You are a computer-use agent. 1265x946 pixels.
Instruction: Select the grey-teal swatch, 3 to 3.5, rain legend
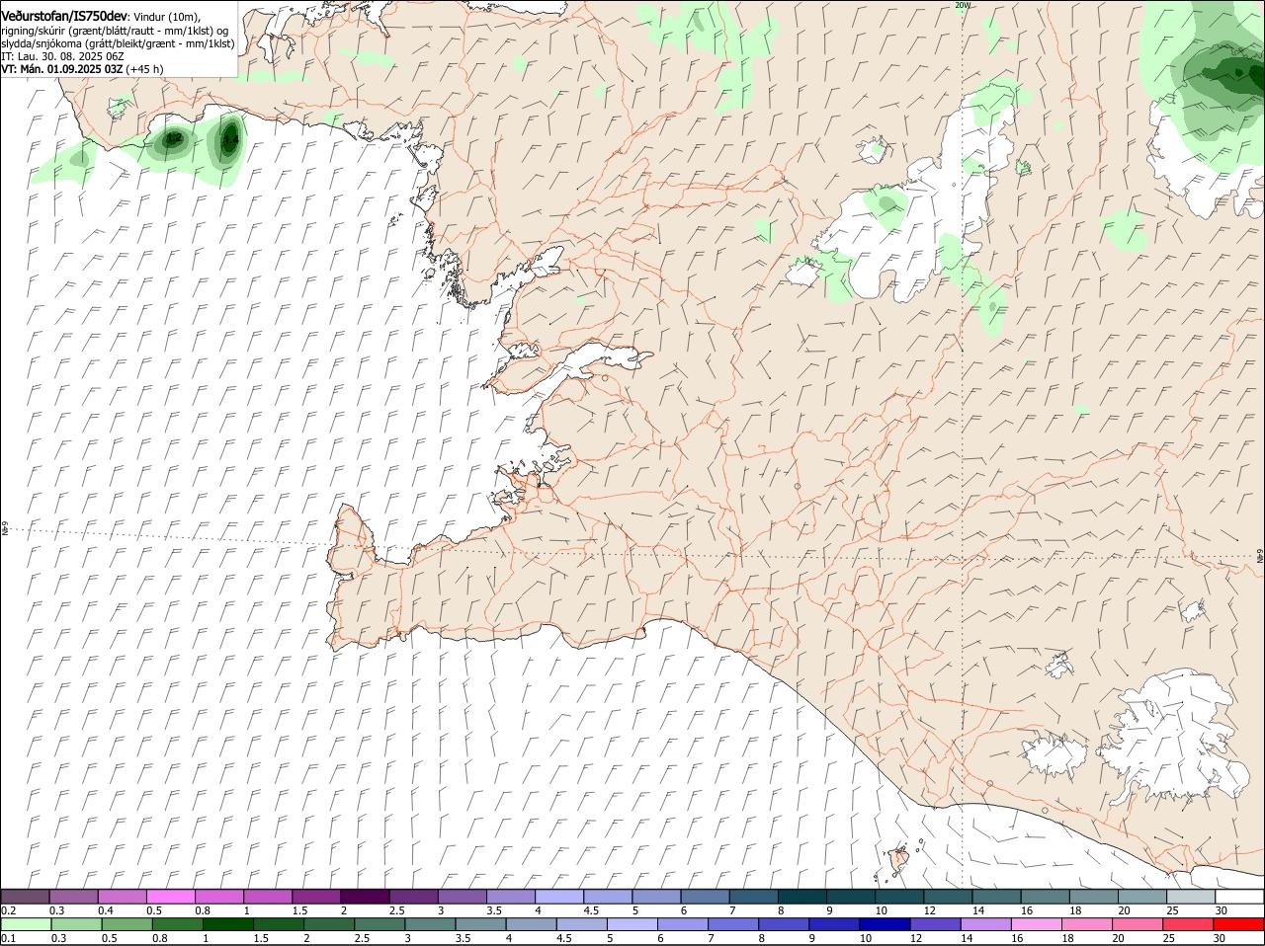point(429,924)
